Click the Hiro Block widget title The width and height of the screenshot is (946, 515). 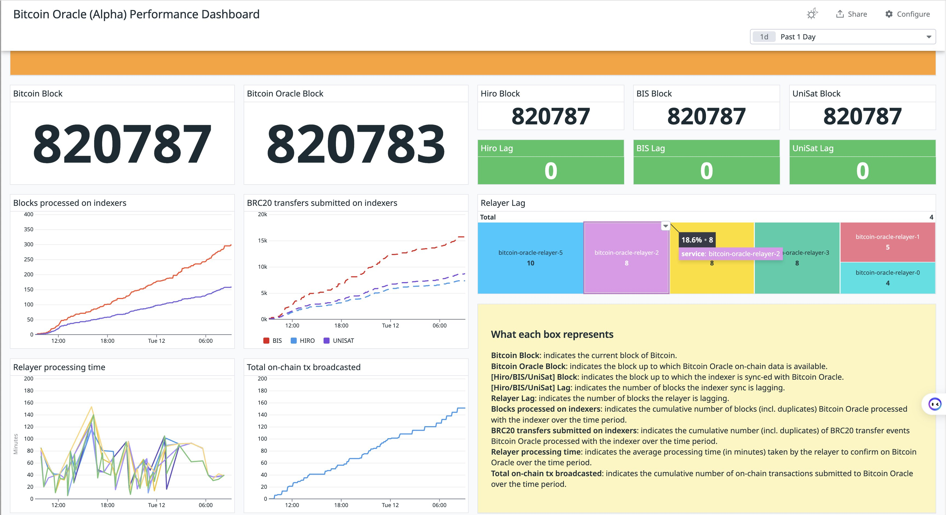coord(500,93)
